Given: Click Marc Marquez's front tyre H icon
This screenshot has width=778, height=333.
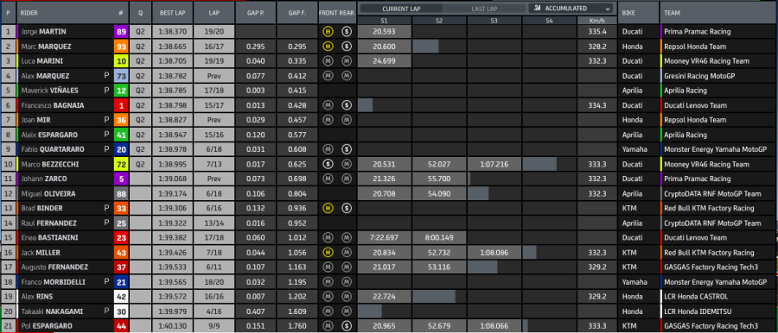Looking at the screenshot, I should pos(328,46).
